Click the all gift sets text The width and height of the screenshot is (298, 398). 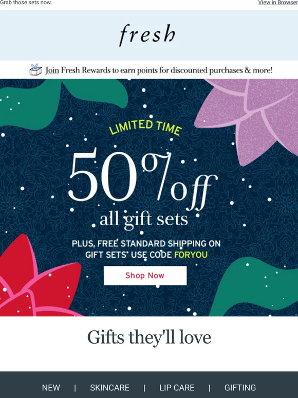[x=144, y=220]
